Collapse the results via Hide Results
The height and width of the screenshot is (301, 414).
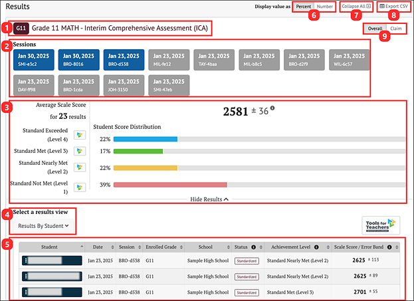pos(209,199)
